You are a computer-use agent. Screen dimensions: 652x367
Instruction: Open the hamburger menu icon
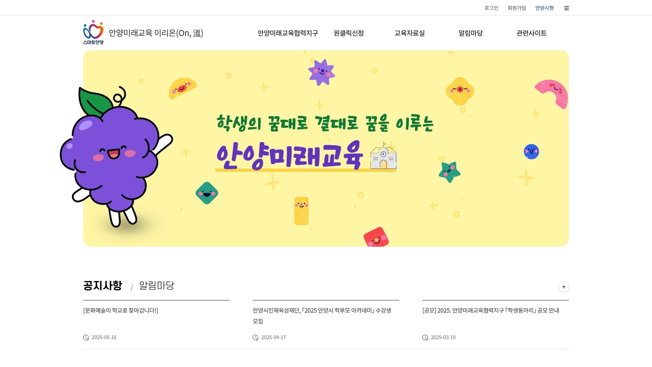point(566,8)
